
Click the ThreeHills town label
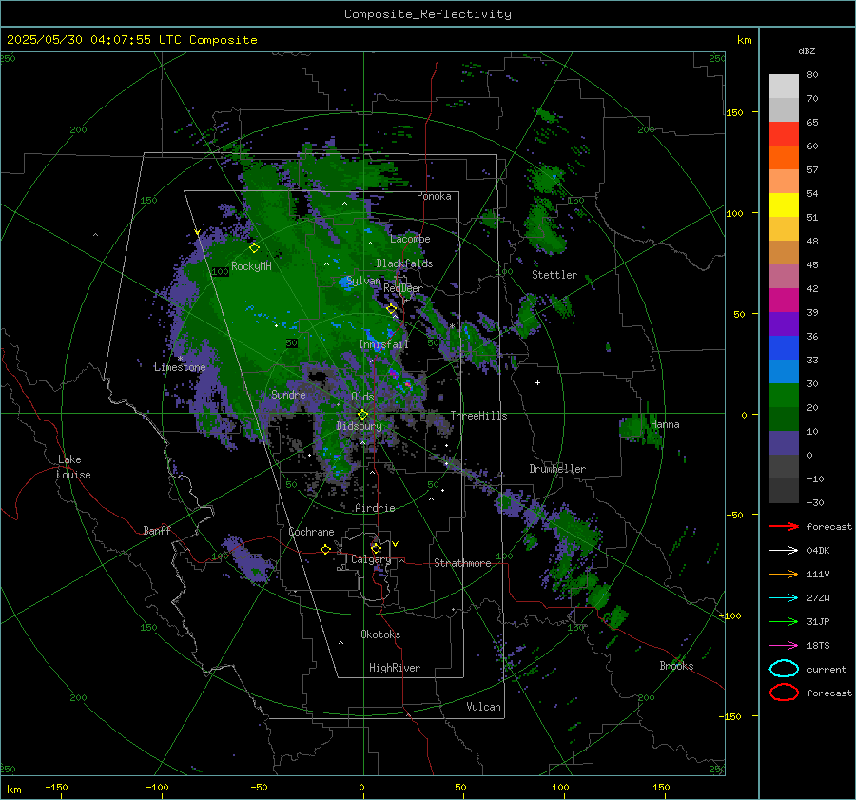[478, 416]
